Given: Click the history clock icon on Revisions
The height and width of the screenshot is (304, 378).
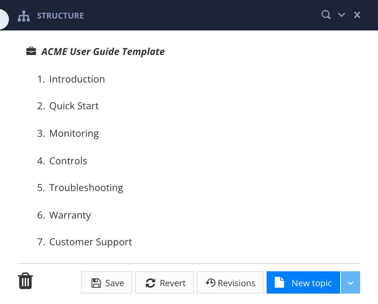Looking at the screenshot, I should [212, 283].
